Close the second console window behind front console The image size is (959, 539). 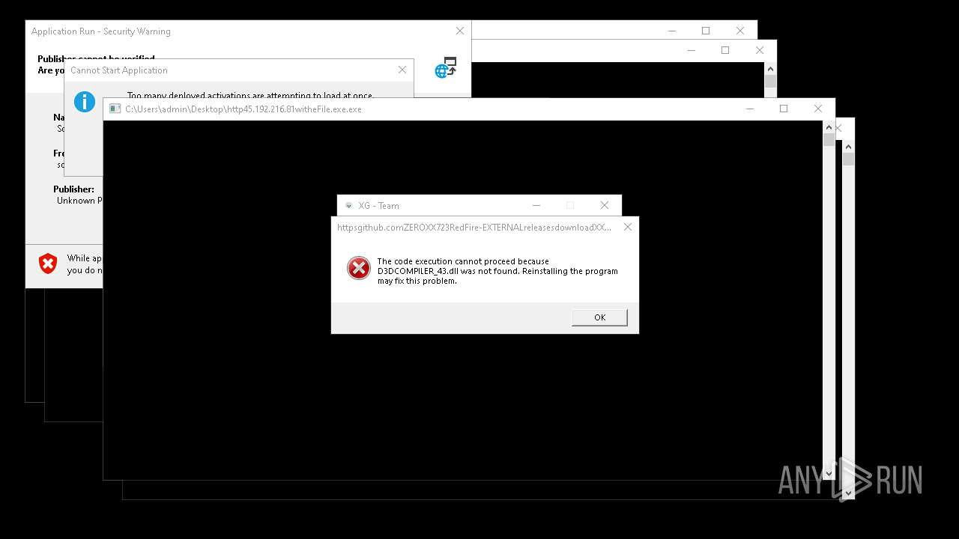point(760,50)
